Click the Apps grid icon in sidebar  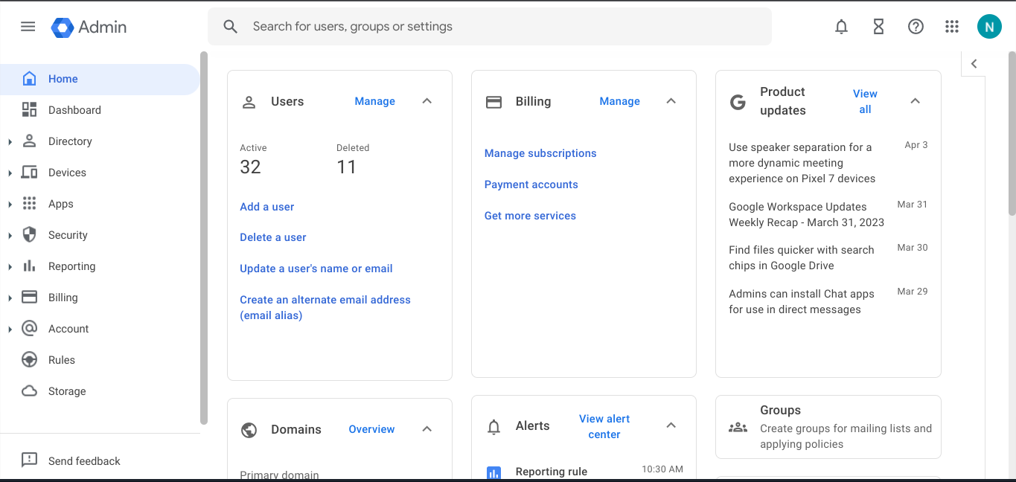click(x=29, y=204)
